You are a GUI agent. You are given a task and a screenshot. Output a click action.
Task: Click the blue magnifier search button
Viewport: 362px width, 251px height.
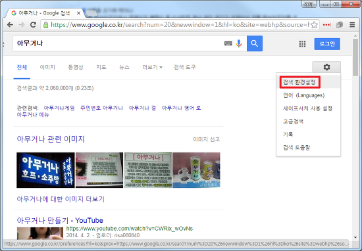coord(255,43)
